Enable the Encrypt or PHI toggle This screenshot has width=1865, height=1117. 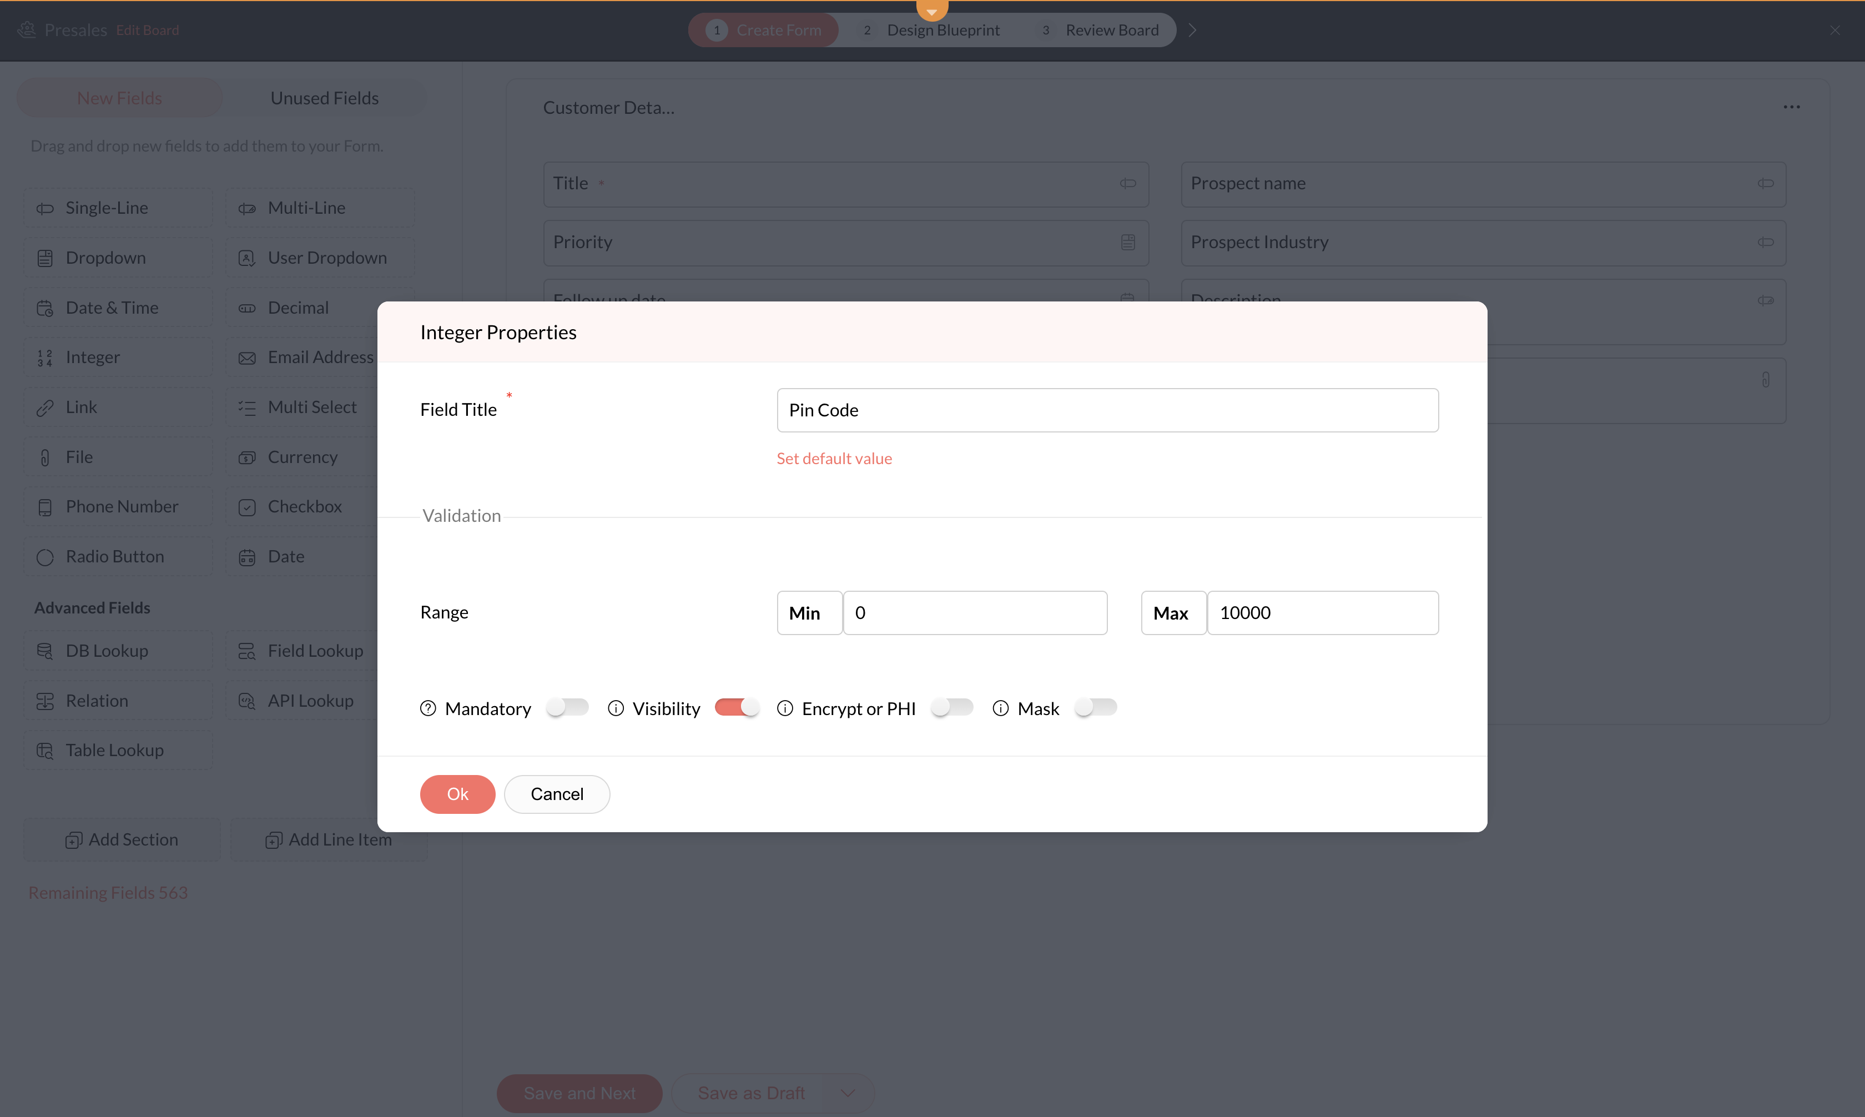[952, 707]
